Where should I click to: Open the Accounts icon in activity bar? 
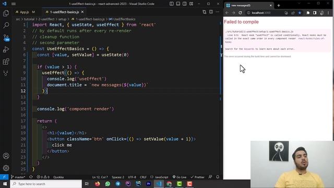click(6, 156)
